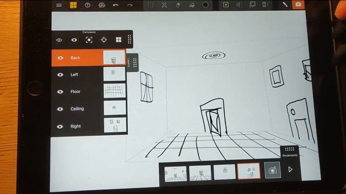Tap the Left canvas thumbnail
The width and height of the screenshot is (346, 194).
pos(114,74)
